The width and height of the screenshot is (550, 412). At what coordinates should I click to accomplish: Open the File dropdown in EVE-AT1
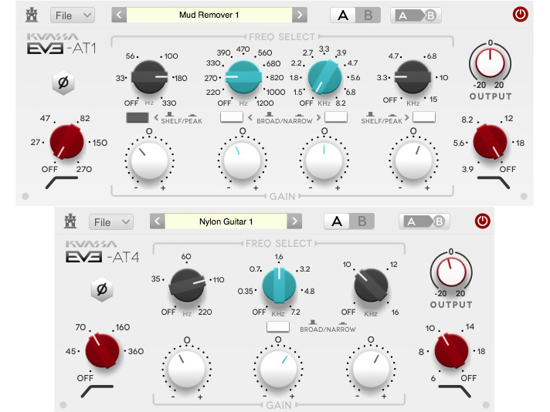pos(73,15)
